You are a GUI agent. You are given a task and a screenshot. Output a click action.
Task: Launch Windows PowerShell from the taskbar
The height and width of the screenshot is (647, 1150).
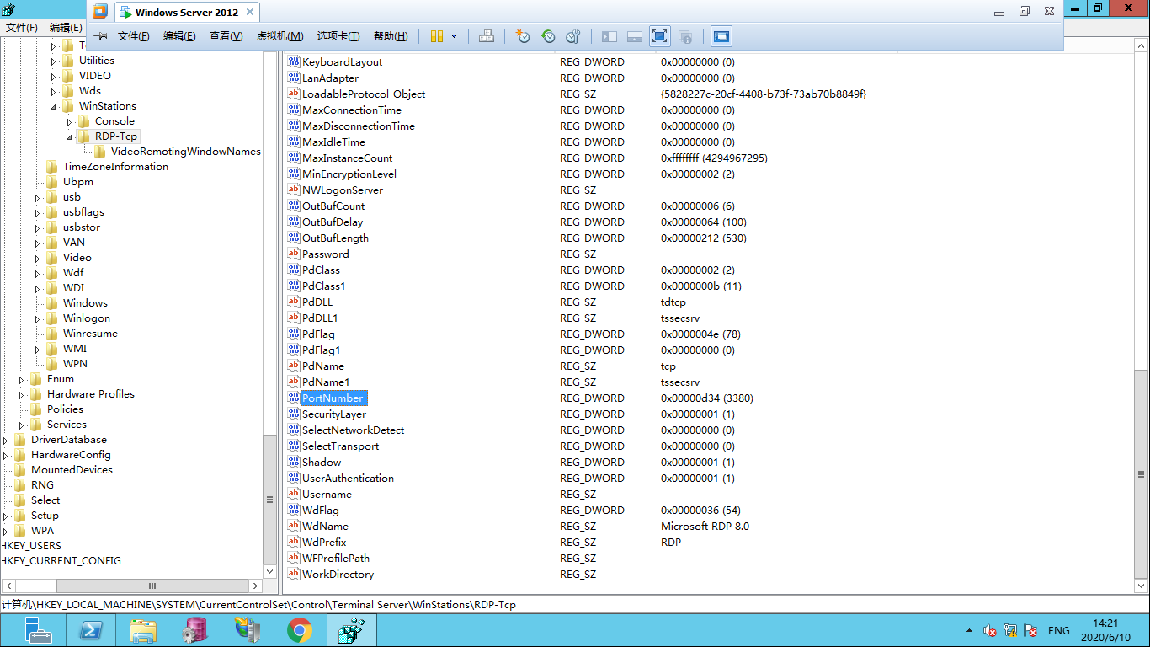click(91, 630)
